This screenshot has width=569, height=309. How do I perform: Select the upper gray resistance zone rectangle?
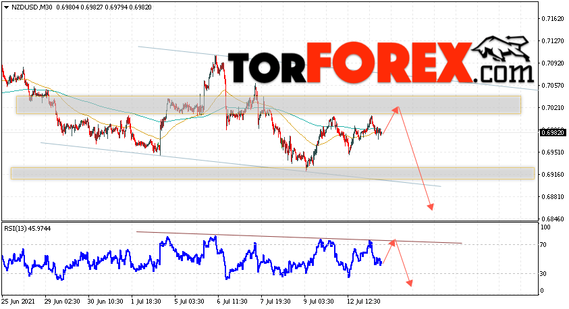(x=269, y=105)
